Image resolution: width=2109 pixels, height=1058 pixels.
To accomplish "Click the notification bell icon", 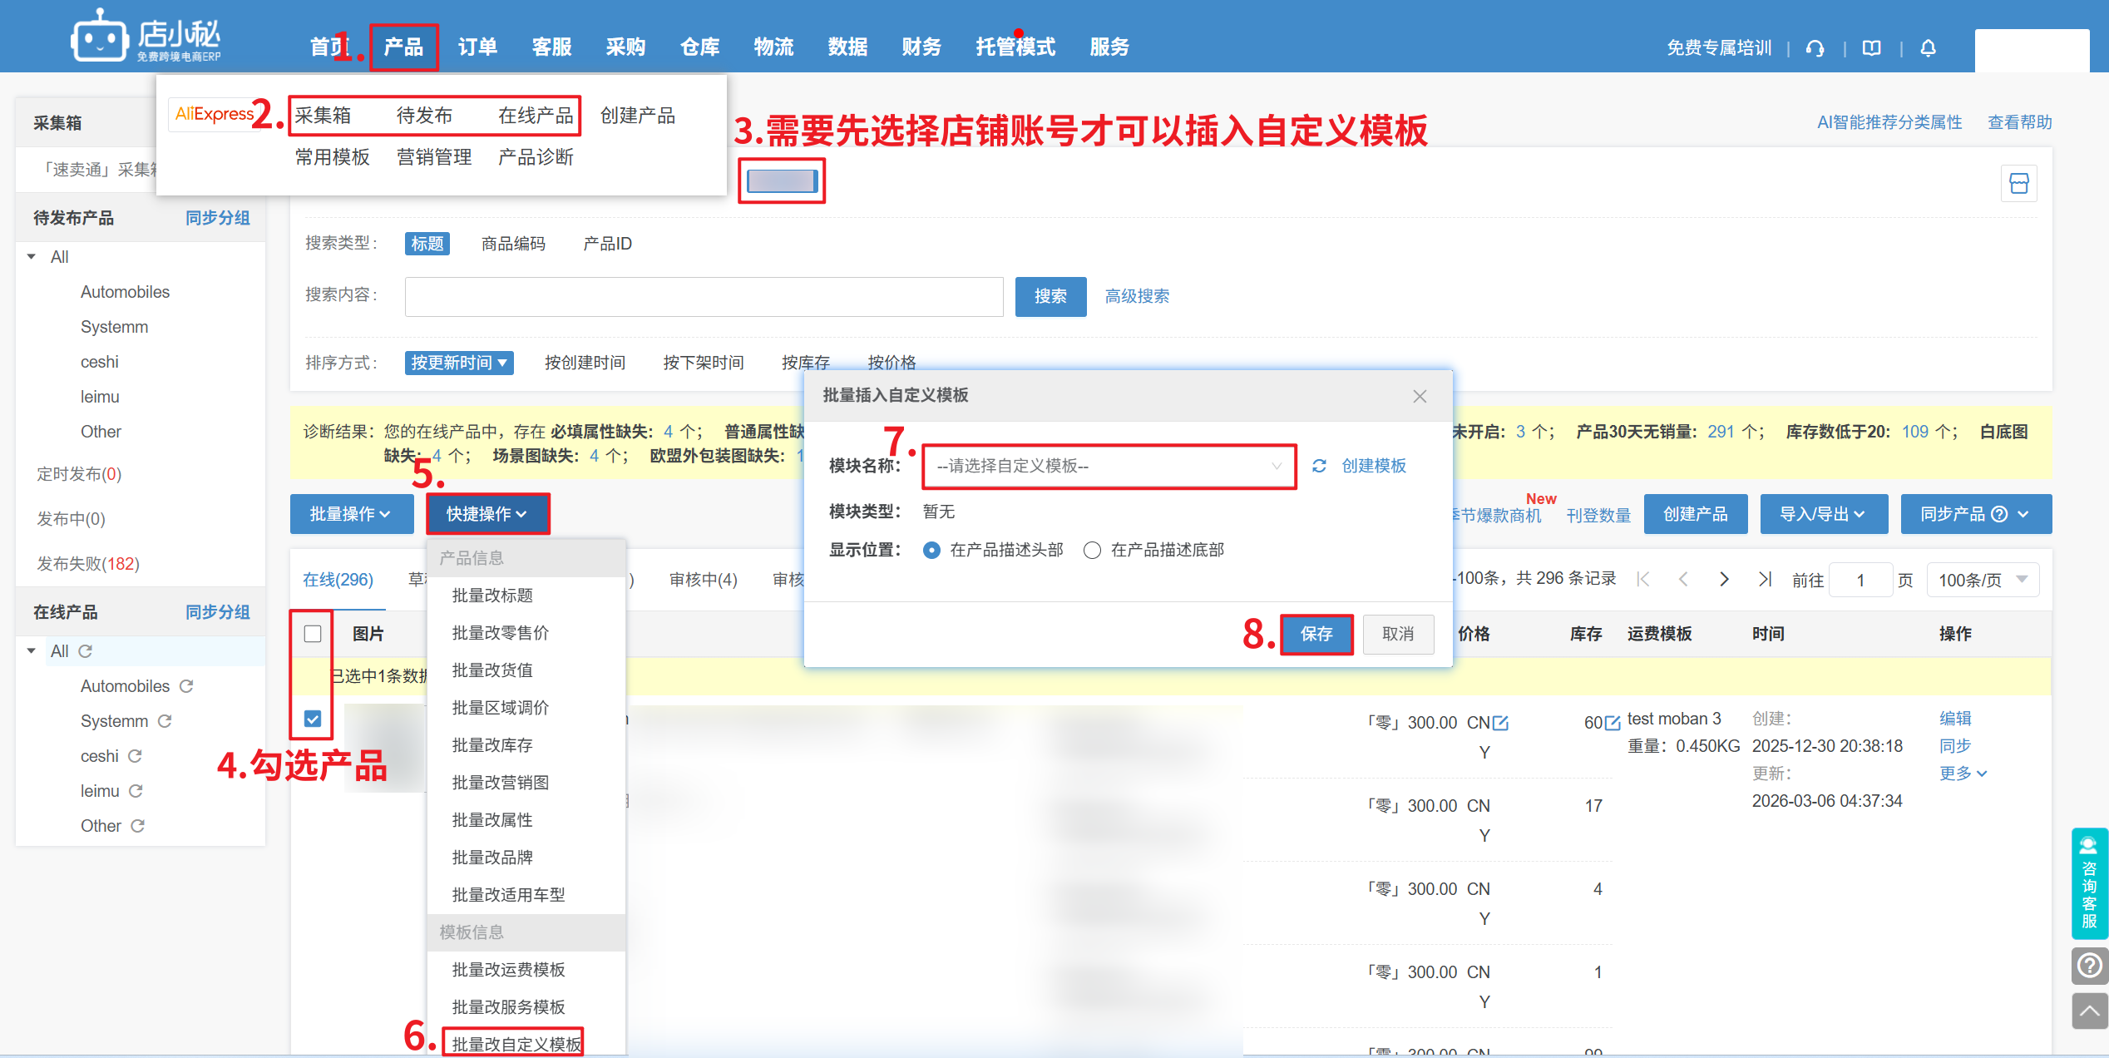I will (1928, 48).
